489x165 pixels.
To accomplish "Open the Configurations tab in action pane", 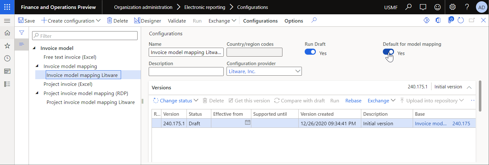I will click(x=260, y=21).
